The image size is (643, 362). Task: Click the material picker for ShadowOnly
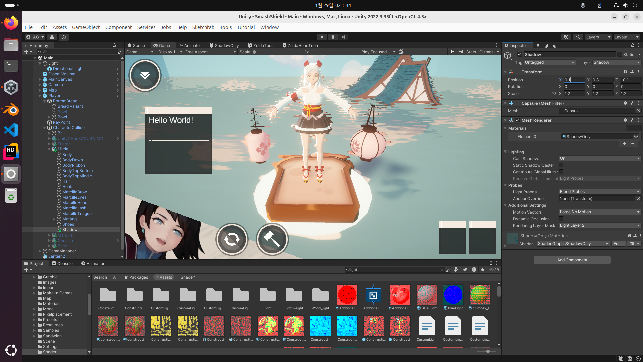(636, 136)
